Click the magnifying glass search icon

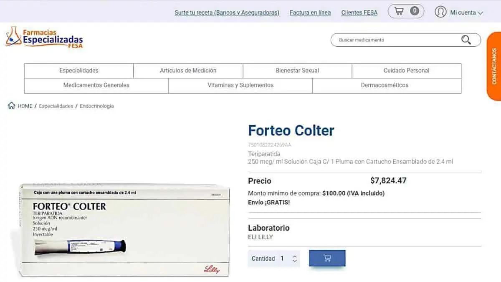pyautogui.click(x=466, y=40)
